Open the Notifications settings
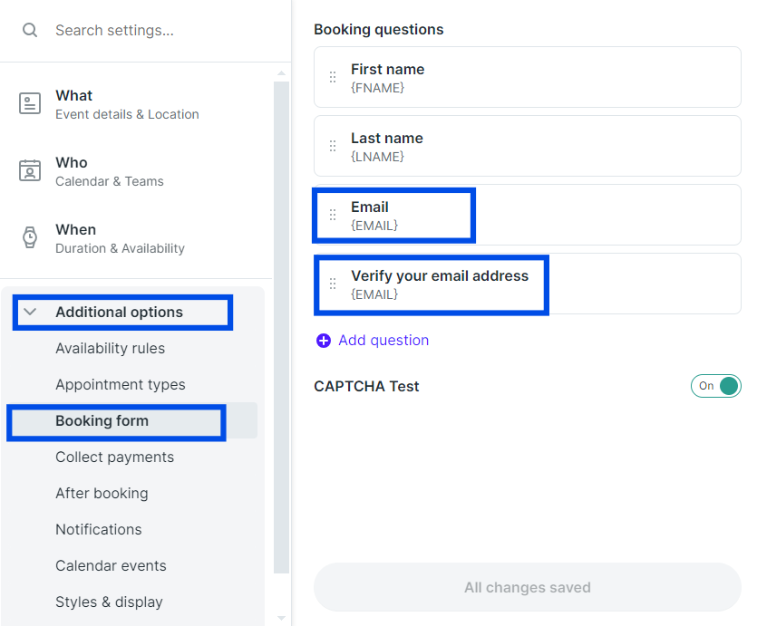 pos(99,529)
